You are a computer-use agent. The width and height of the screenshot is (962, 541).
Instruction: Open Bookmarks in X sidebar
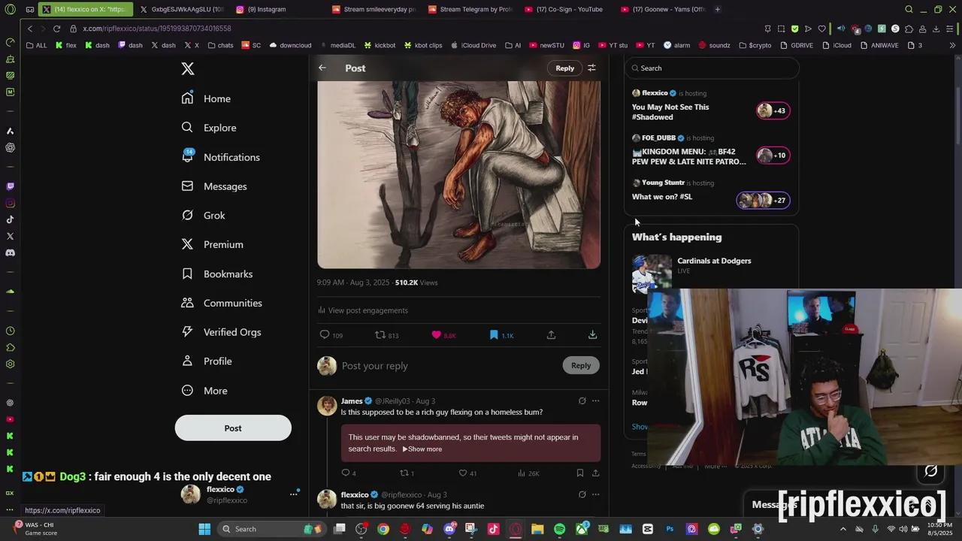click(x=217, y=274)
